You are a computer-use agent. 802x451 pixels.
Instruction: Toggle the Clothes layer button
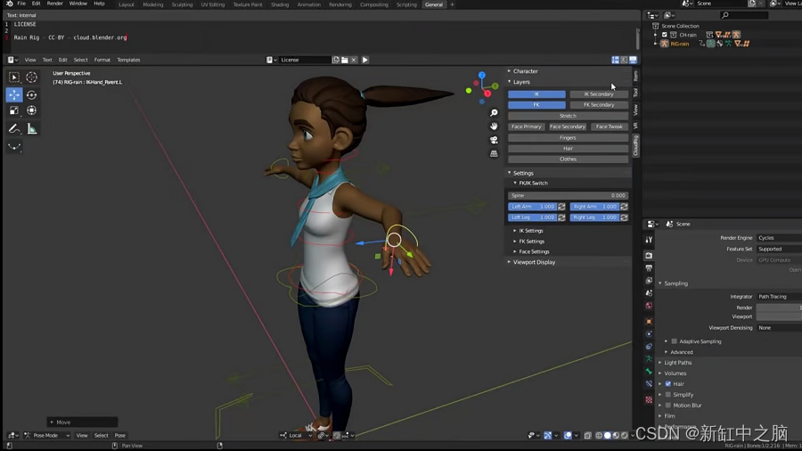pyautogui.click(x=568, y=159)
